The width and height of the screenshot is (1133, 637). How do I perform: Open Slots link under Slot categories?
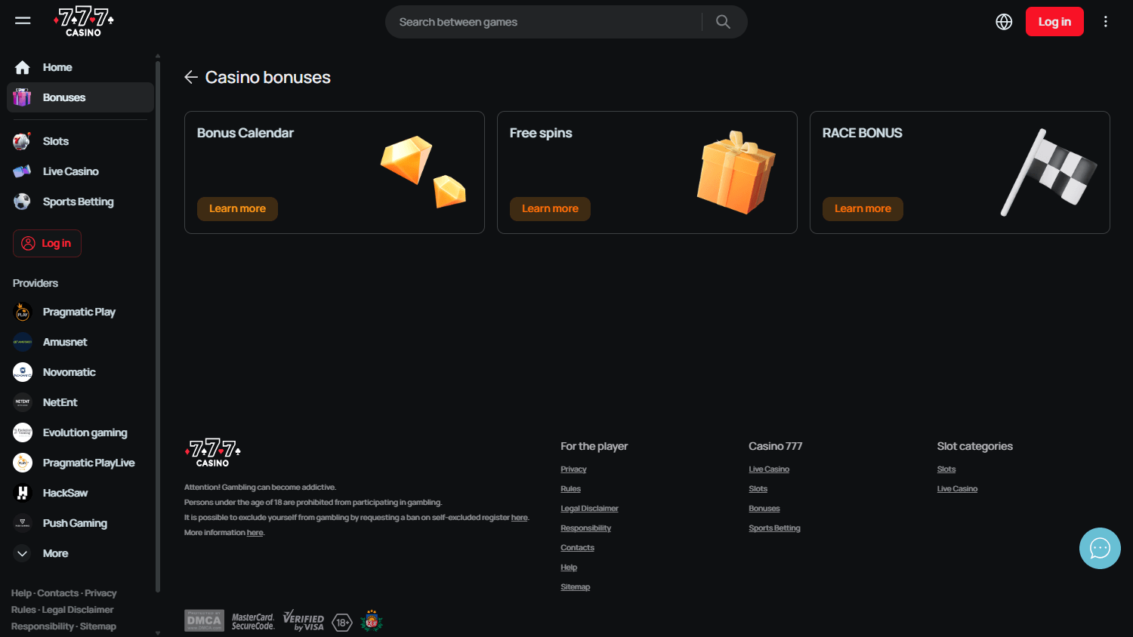tap(946, 469)
